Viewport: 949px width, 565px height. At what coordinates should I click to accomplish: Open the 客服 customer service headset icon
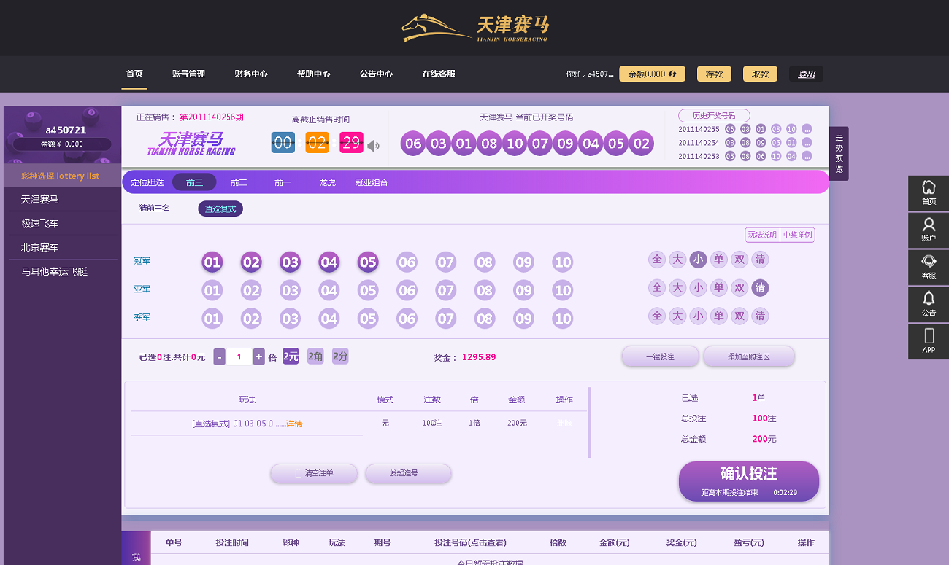(929, 268)
